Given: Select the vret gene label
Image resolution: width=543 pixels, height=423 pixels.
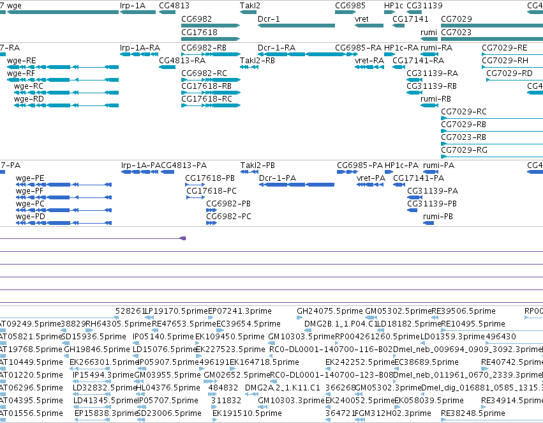Looking at the screenshot, I should tap(362, 19).
